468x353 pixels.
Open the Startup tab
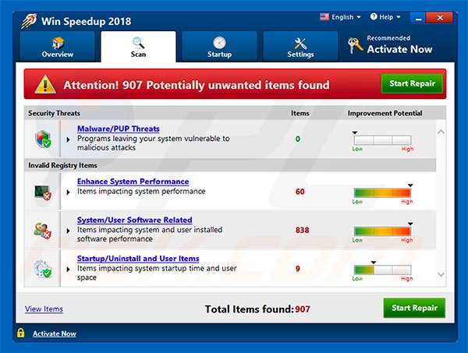(x=219, y=47)
